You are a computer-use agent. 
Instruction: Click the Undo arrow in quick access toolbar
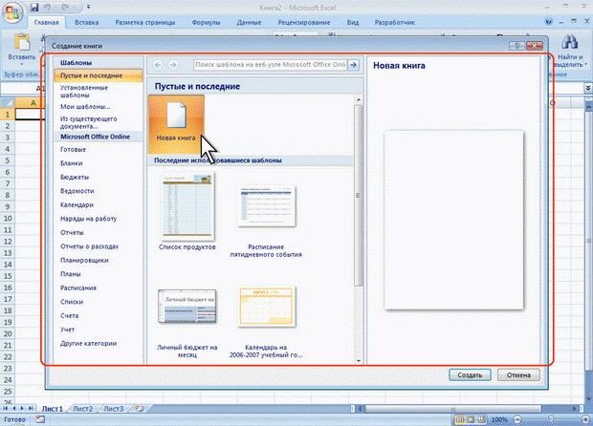point(48,8)
